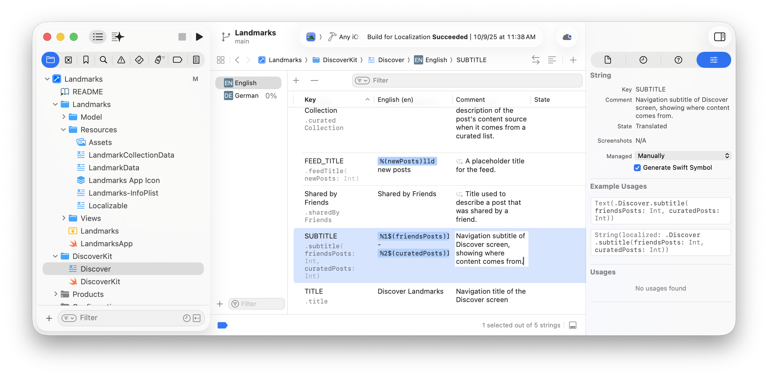Open the Managed Manually dropdown
Screen dimensions: 768x378
click(683, 156)
